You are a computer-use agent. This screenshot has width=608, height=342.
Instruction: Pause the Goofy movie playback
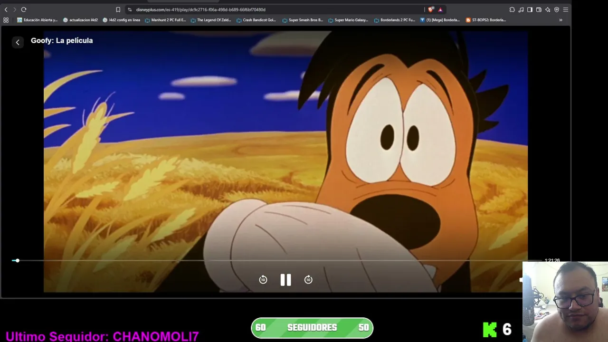pos(285,280)
